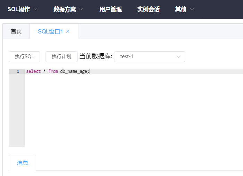The width and height of the screenshot is (243, 176).
Task: Click line number 1 in the editor gutter
Action: coord(18,71)
